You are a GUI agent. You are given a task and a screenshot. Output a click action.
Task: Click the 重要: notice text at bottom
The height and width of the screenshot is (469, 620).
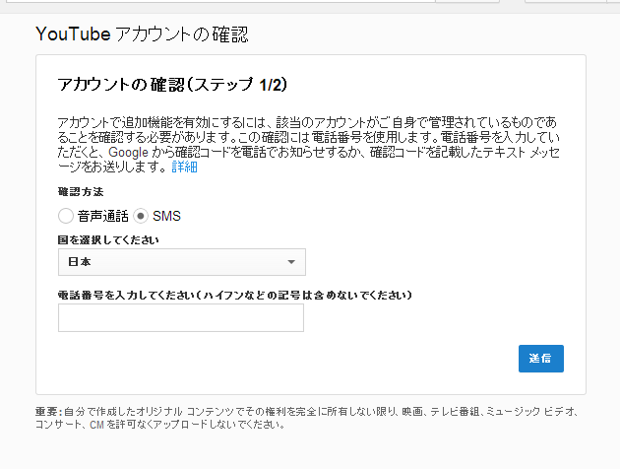point(307,418)
